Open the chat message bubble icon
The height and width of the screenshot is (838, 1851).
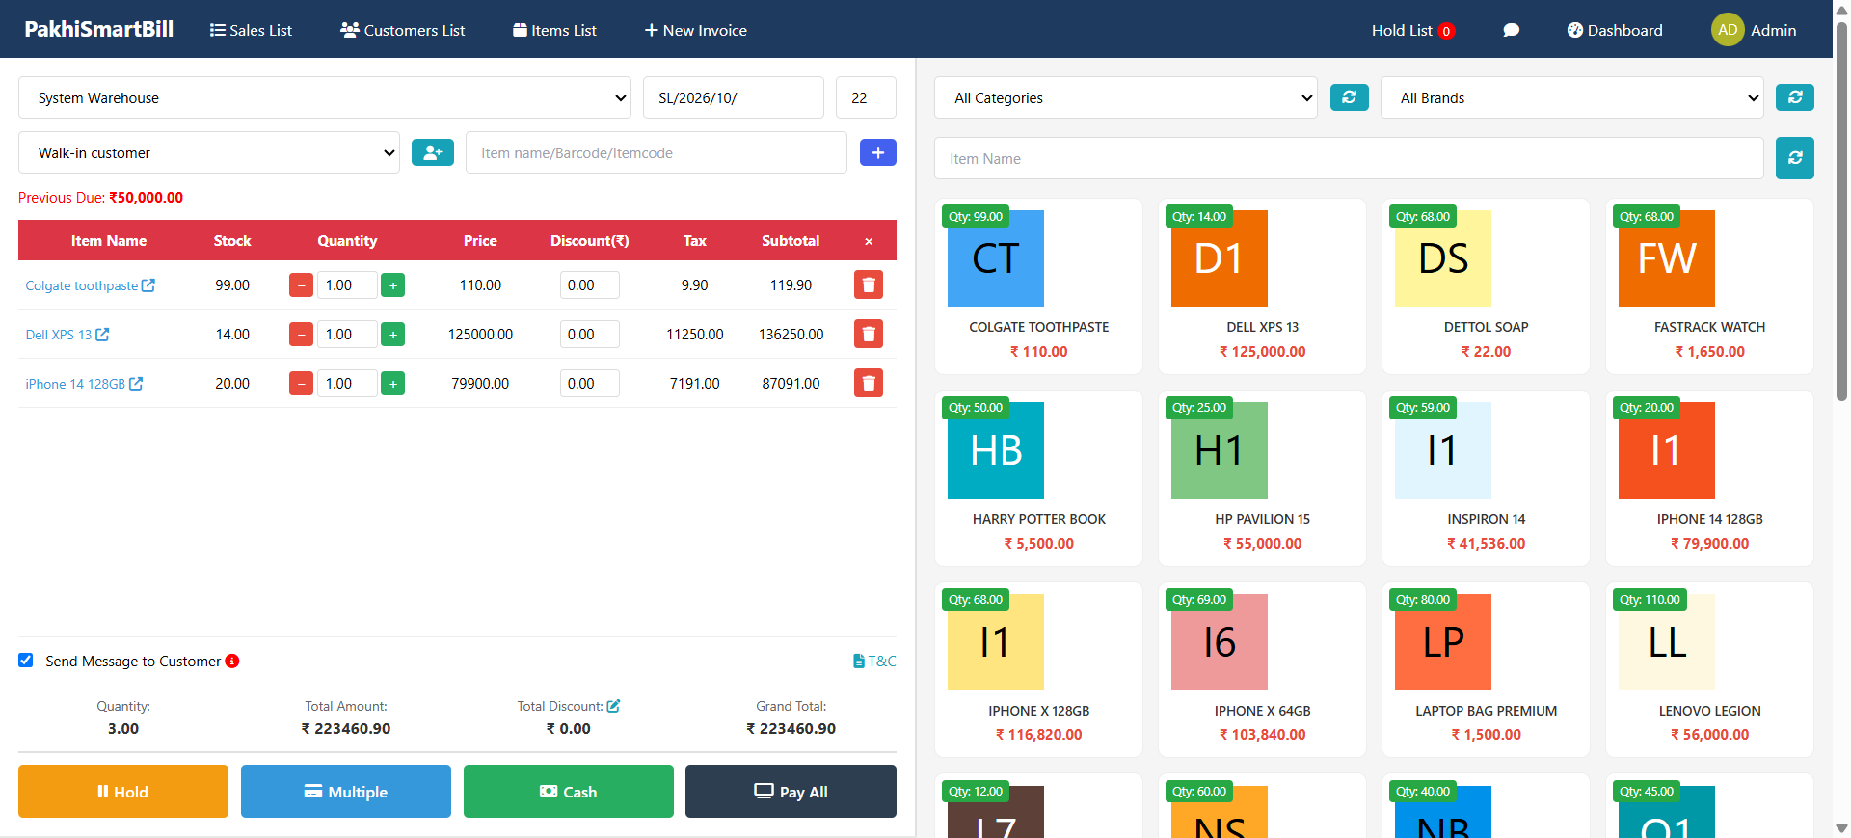pos(1511,30)
